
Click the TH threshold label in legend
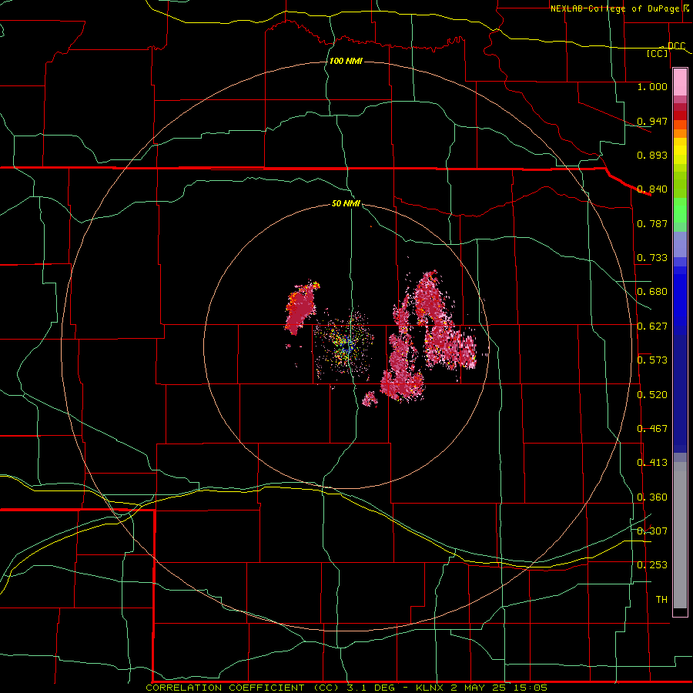(661, 600)
